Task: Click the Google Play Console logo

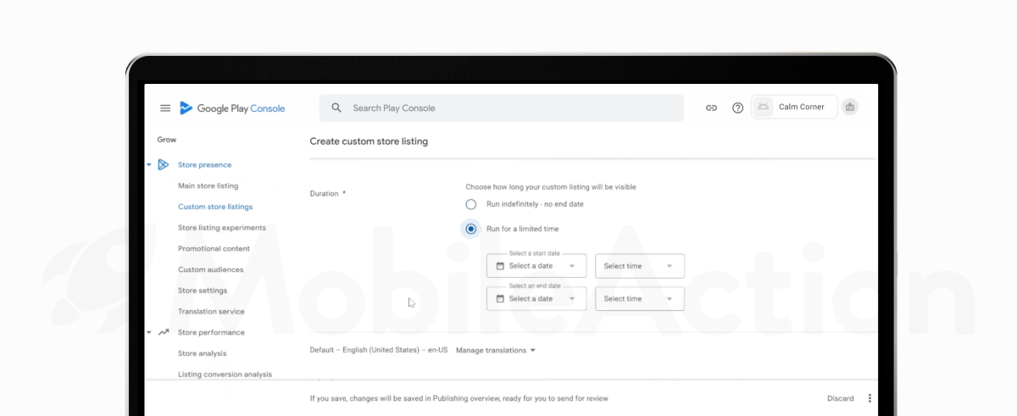Action: (x=232, y=108)
